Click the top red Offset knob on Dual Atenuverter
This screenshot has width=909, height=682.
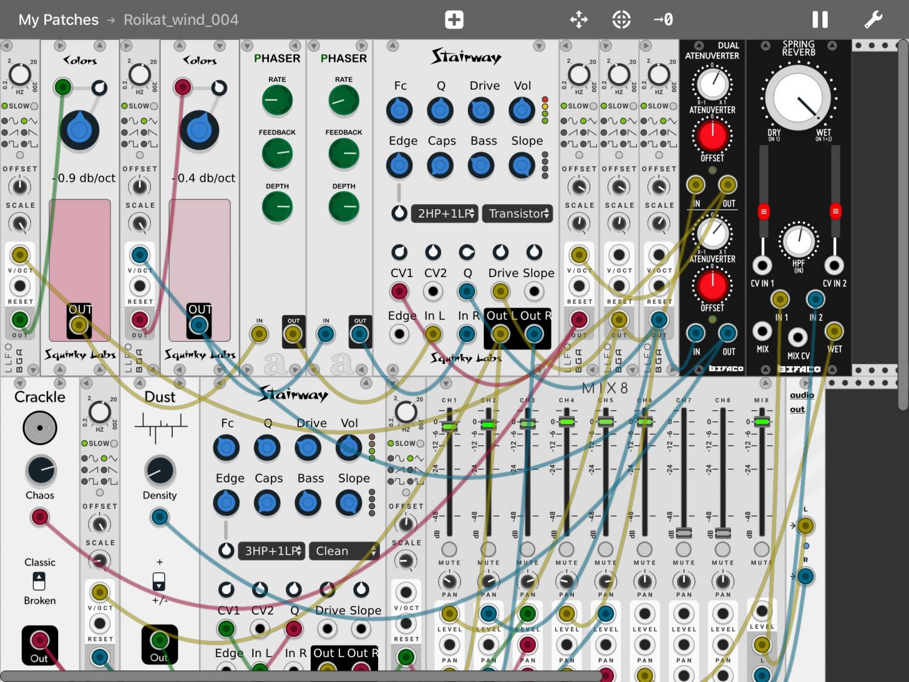(713, 135)
